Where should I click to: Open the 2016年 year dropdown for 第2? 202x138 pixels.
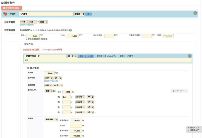tap(80, 97)
